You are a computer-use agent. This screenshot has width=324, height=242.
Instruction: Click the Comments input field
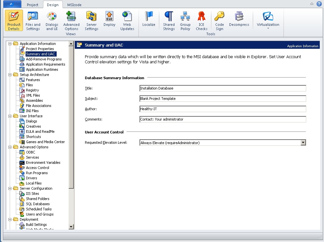(223, 119)
